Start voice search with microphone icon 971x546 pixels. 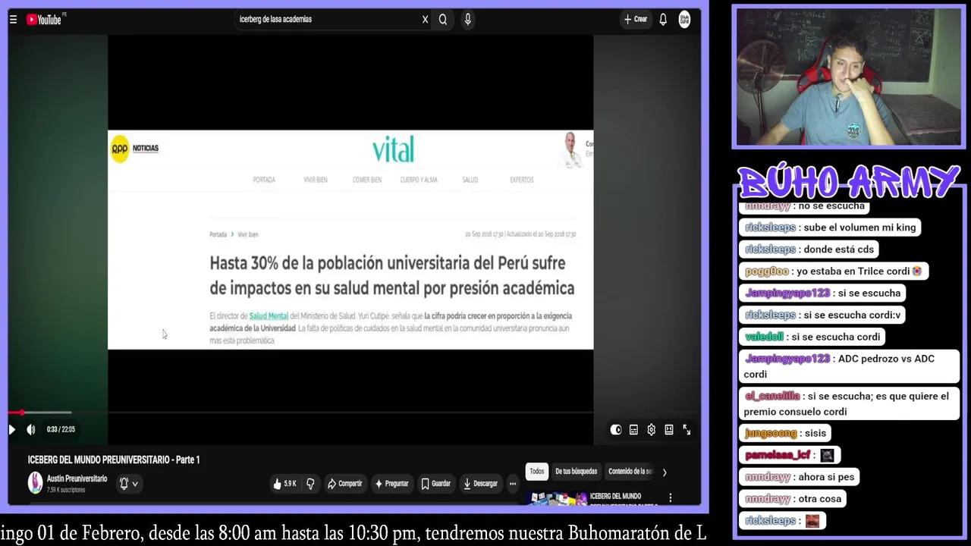(468, 20)
